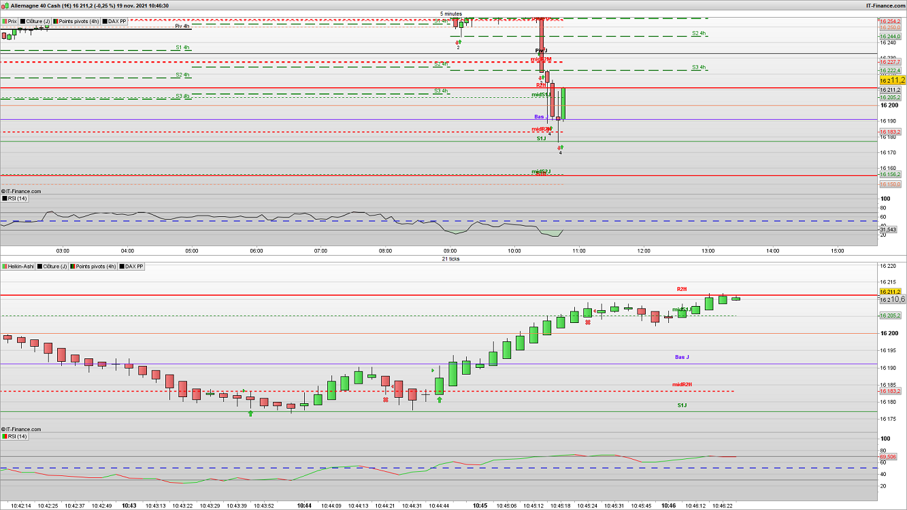Toggle DAX PP in the 21-ticks chart legend
The image size is (907, 510).
click(132, 267)
